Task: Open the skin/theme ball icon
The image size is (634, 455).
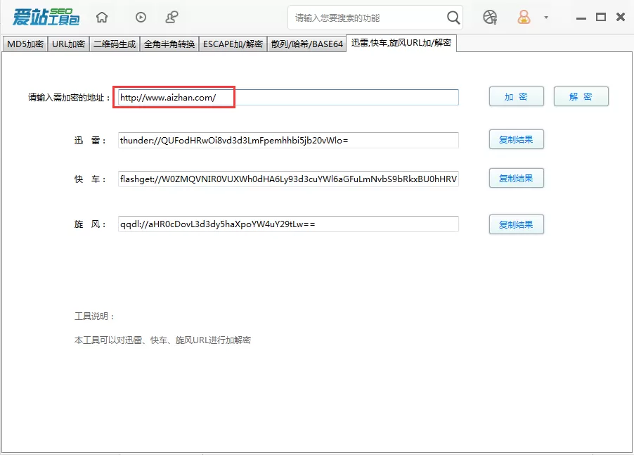Action: pyautogui.click(x=490, y=18)
